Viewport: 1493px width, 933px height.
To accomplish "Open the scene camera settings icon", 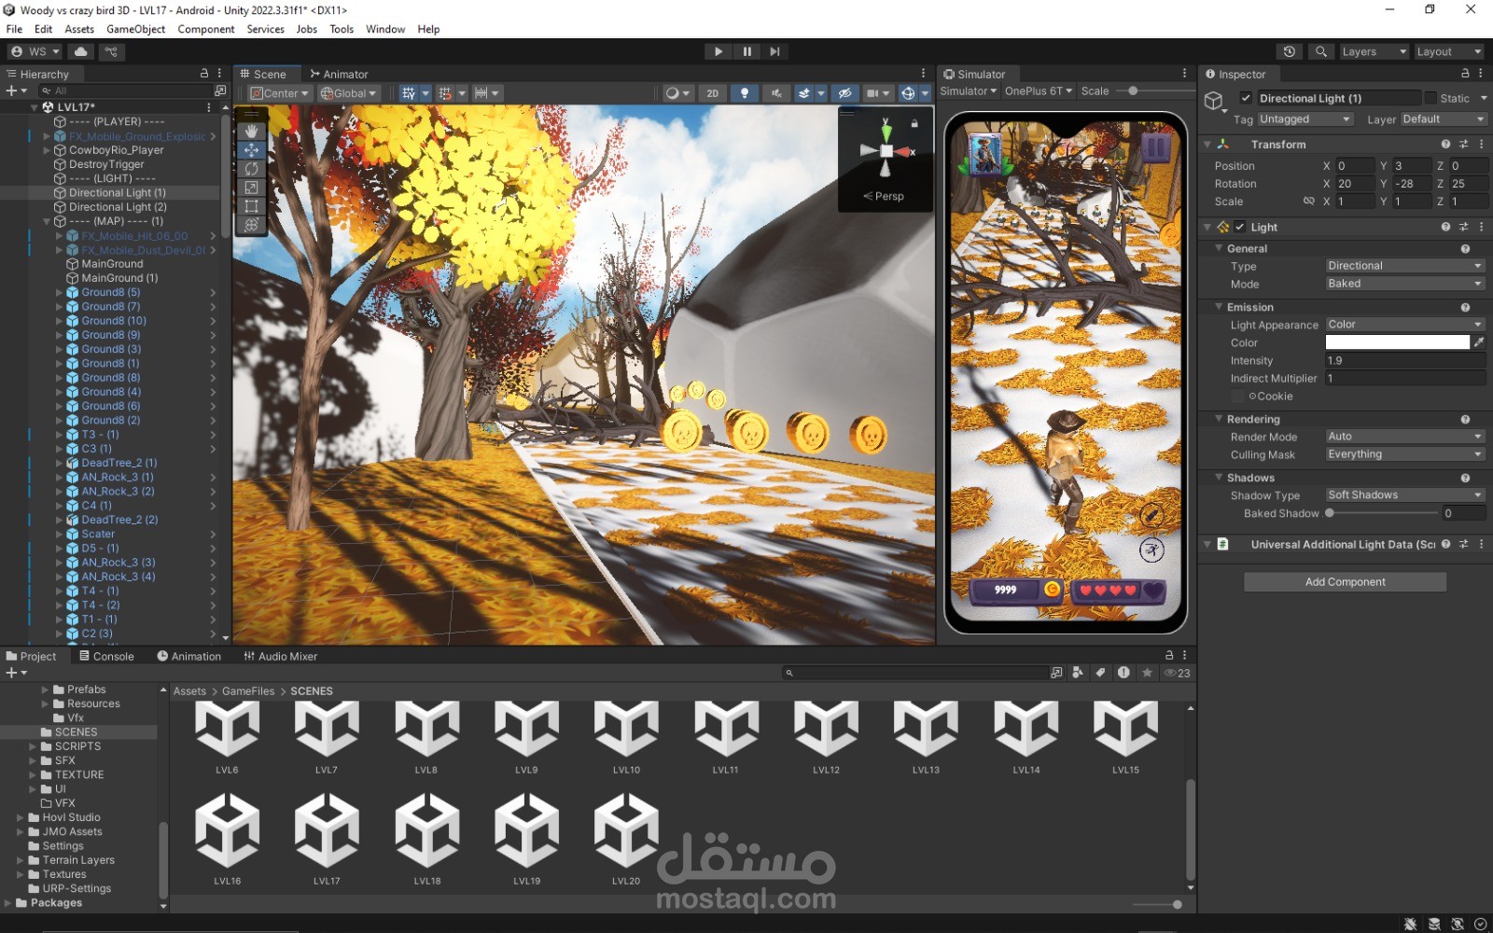I will pos(873,93).
